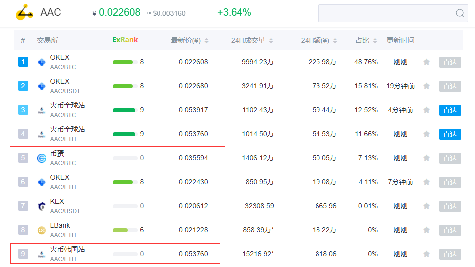Focus the search input field
This screenshot has height=267, width=475.
(x=393, y=13)
